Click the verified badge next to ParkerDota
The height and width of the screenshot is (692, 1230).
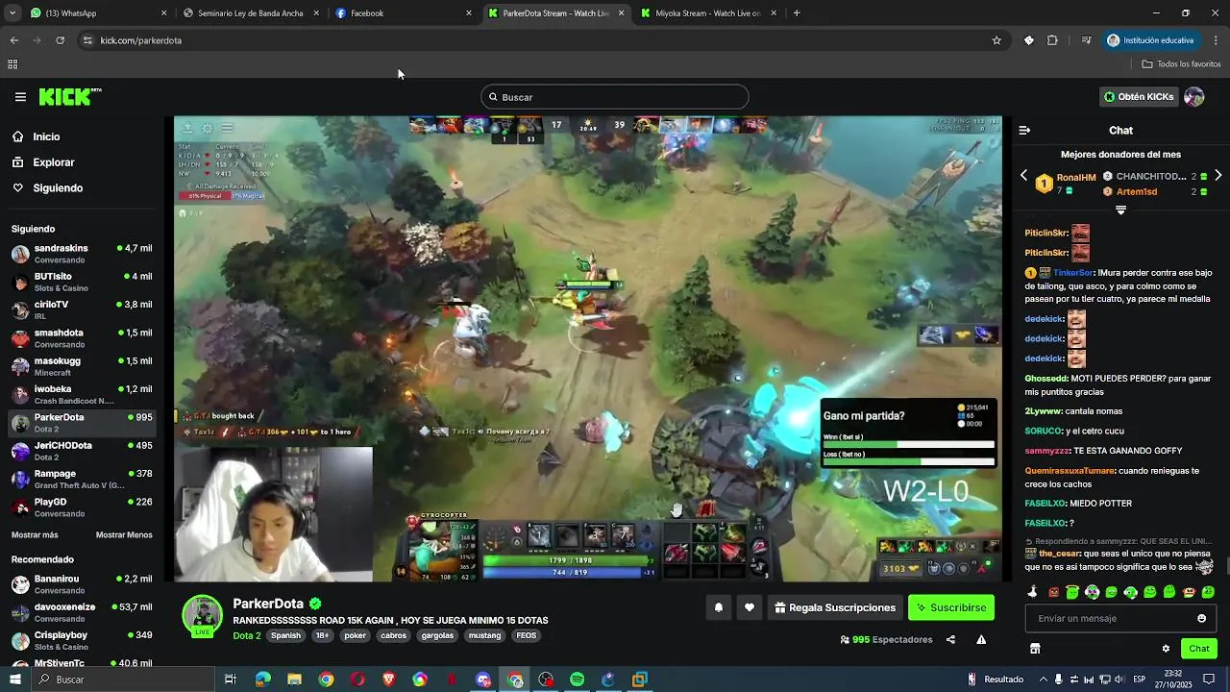tap(315, 604)
